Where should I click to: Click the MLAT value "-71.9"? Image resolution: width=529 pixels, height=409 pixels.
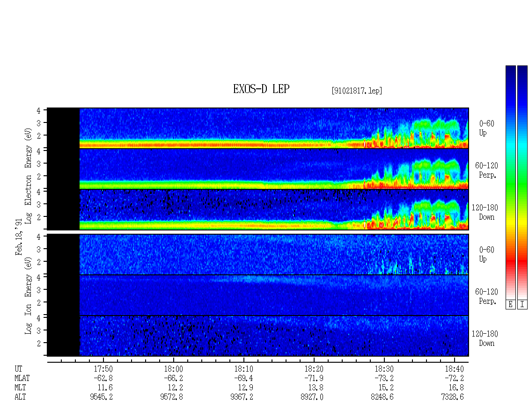point(314,378)
